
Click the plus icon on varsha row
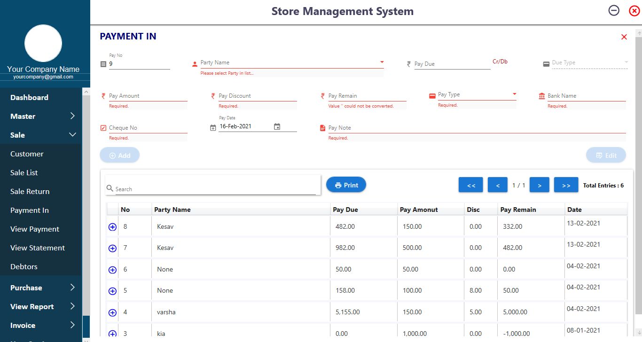112,312
